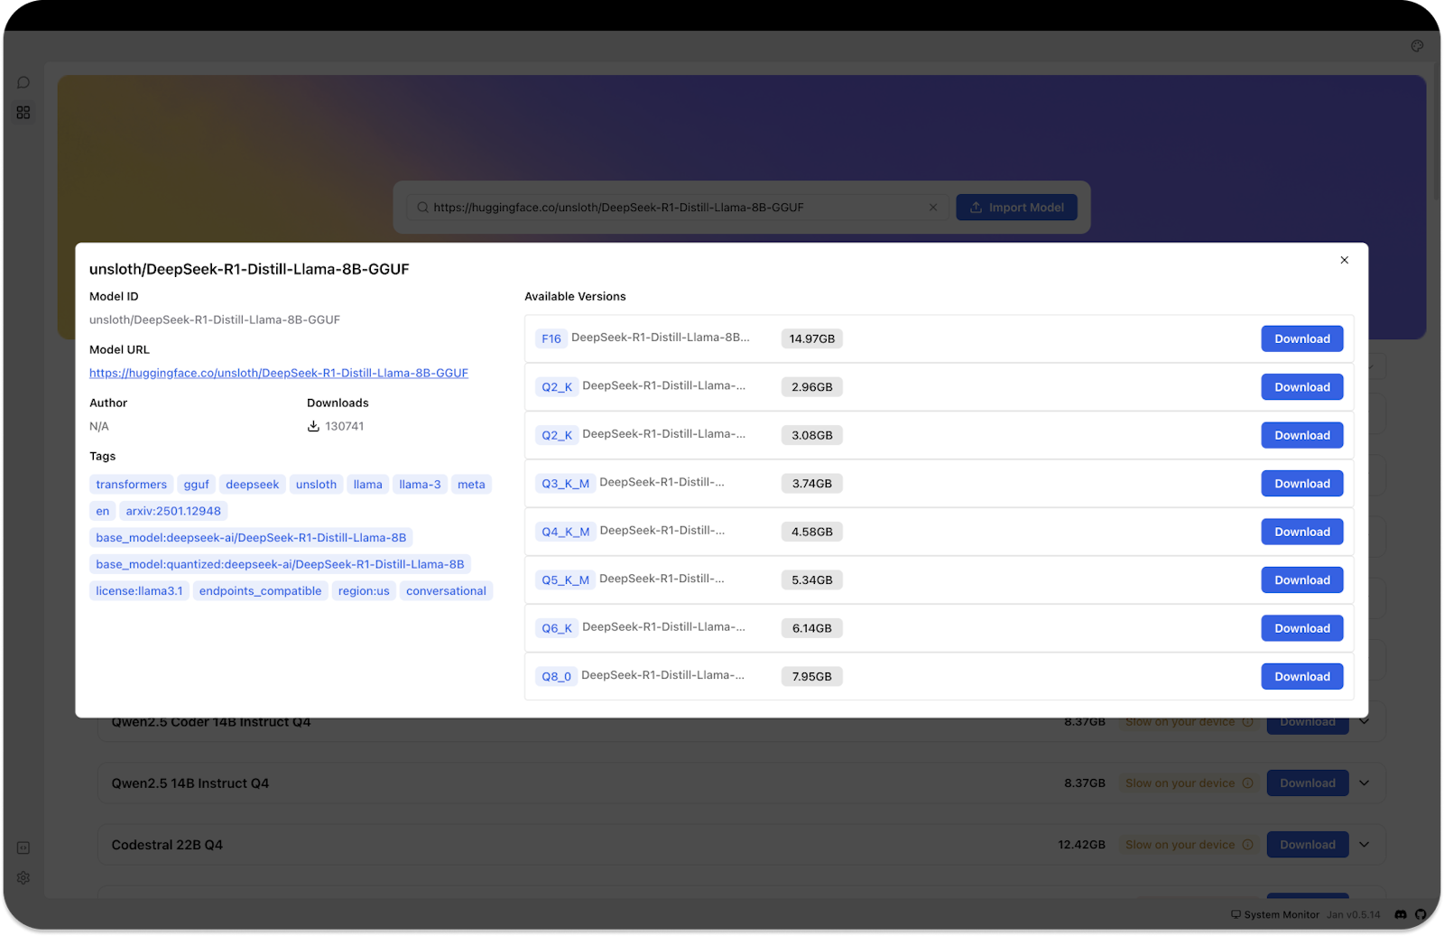1444x936 pixels.
Task: Expand the Qwen2.5 Coder 14B Instruct row
Action: pos(1364,721)
